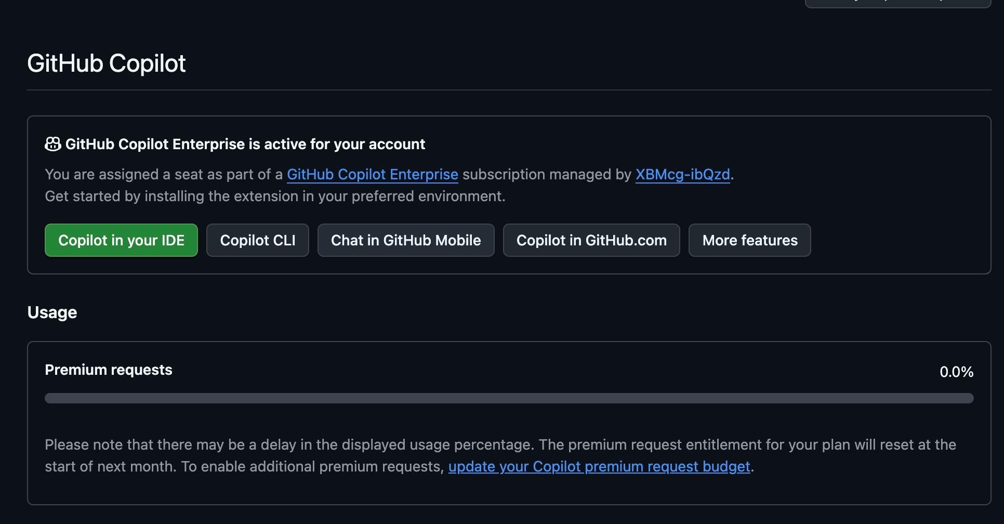Screen dimensions: 1004x524
Task: Click the Premium requests label
Action: click(108, 370)
